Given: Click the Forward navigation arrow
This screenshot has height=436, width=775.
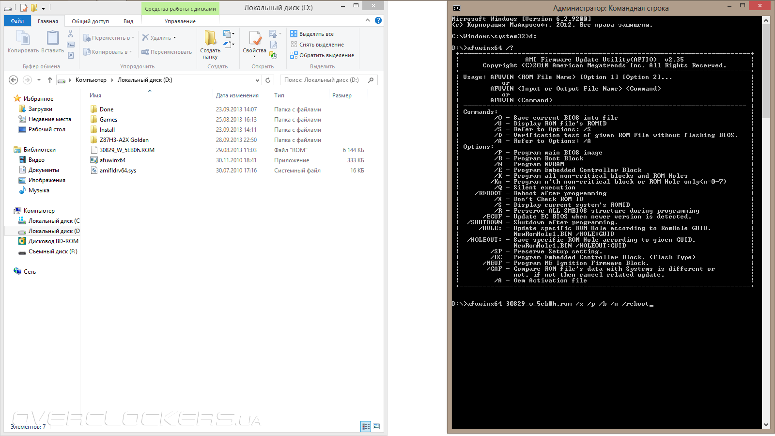Looking at the screenshot, I should [x=27, y=80].
